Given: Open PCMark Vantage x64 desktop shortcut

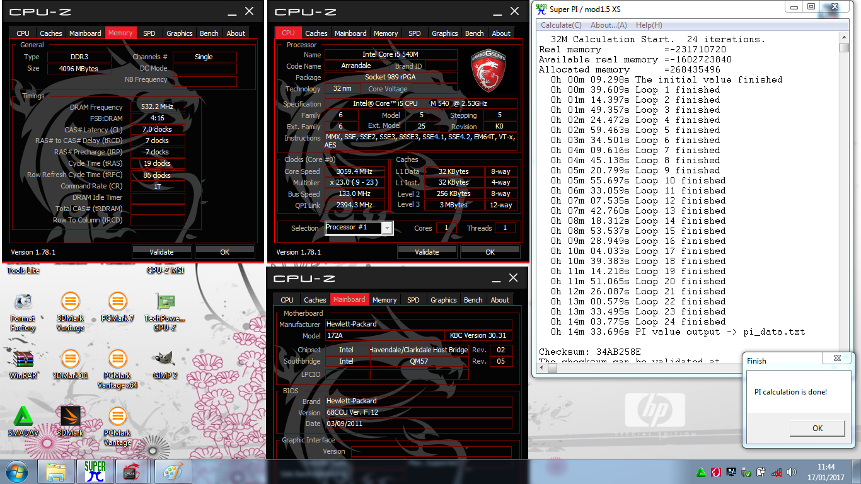Looking at the screenshot, I should [117, 369].
